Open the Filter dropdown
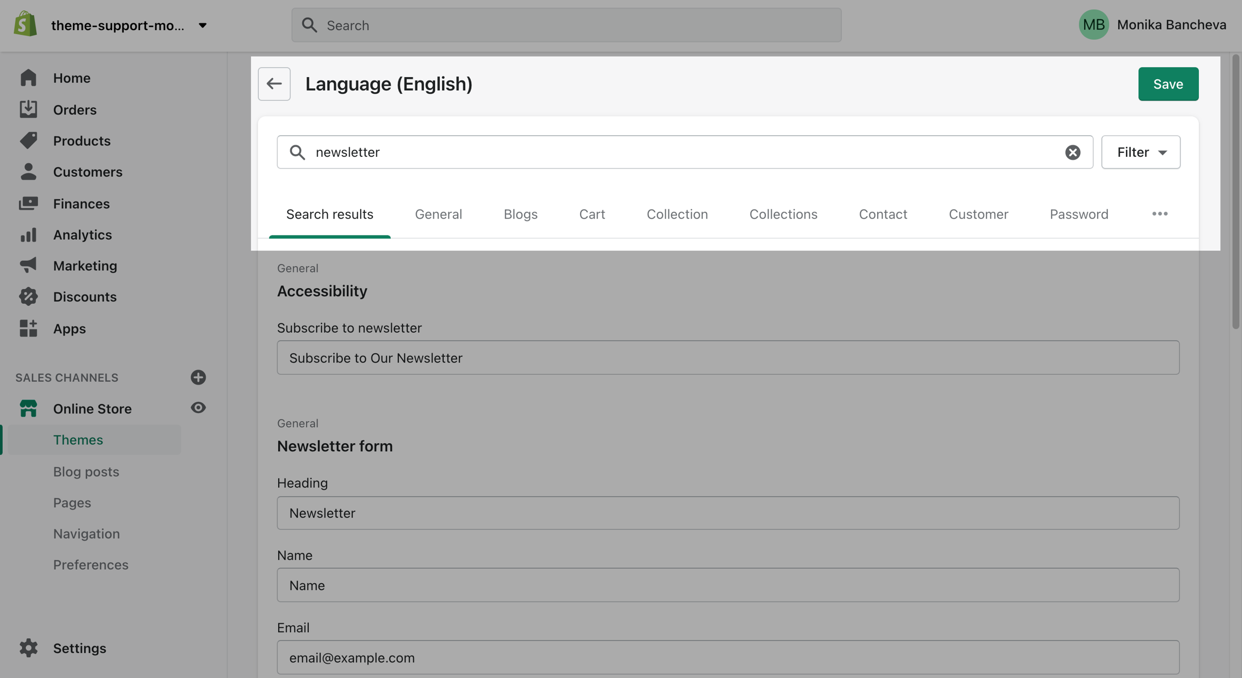 1140,152
